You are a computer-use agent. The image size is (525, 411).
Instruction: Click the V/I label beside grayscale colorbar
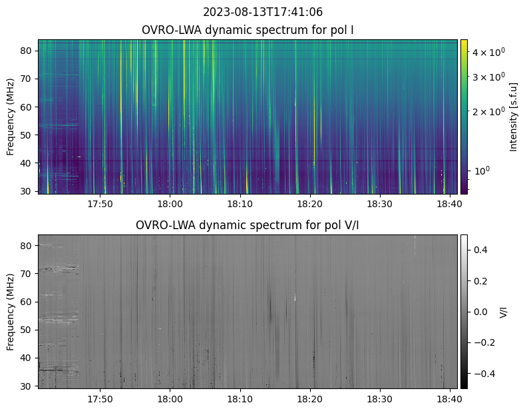(x=504, y=311)
